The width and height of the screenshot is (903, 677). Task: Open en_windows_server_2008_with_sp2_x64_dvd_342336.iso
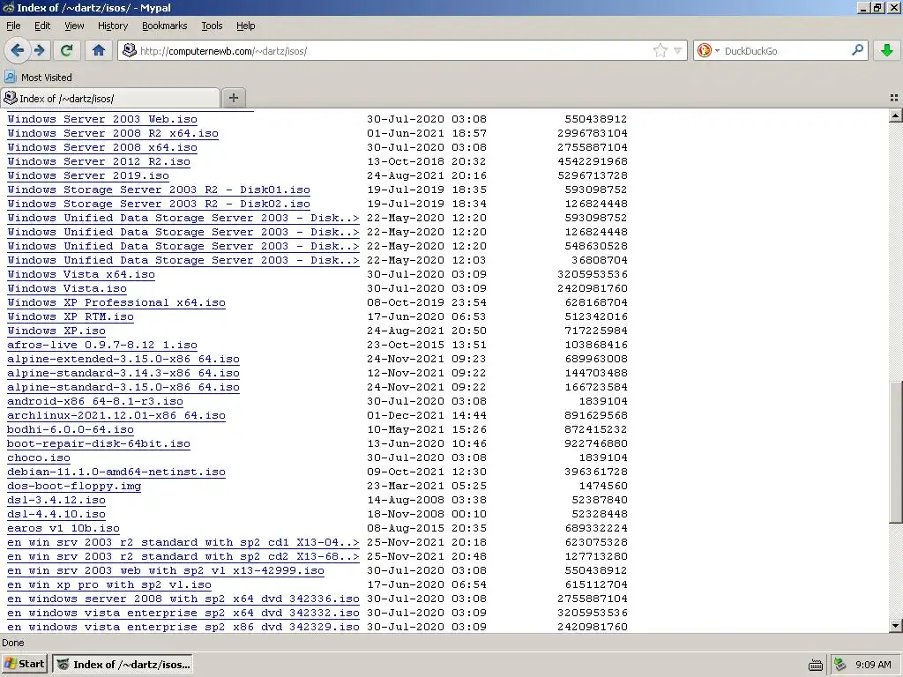[183, 599]
